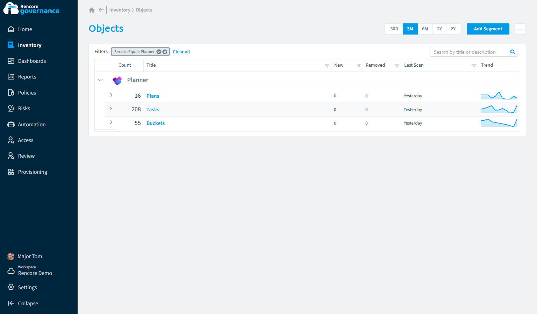Click the Objects breadcrumb text
This screenshot has width=537, height=314.
click(x=144, y=10)
